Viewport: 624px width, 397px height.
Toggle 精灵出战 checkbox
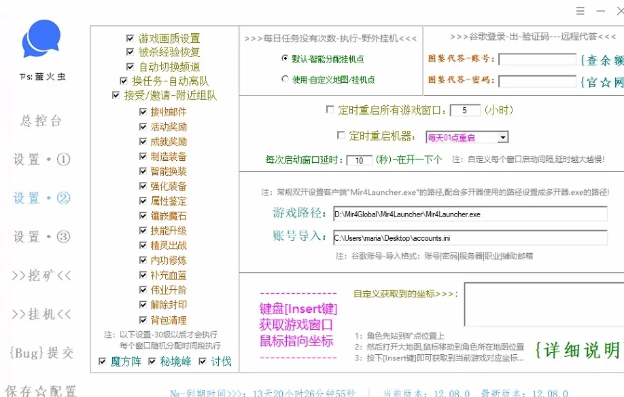[143, 245]
